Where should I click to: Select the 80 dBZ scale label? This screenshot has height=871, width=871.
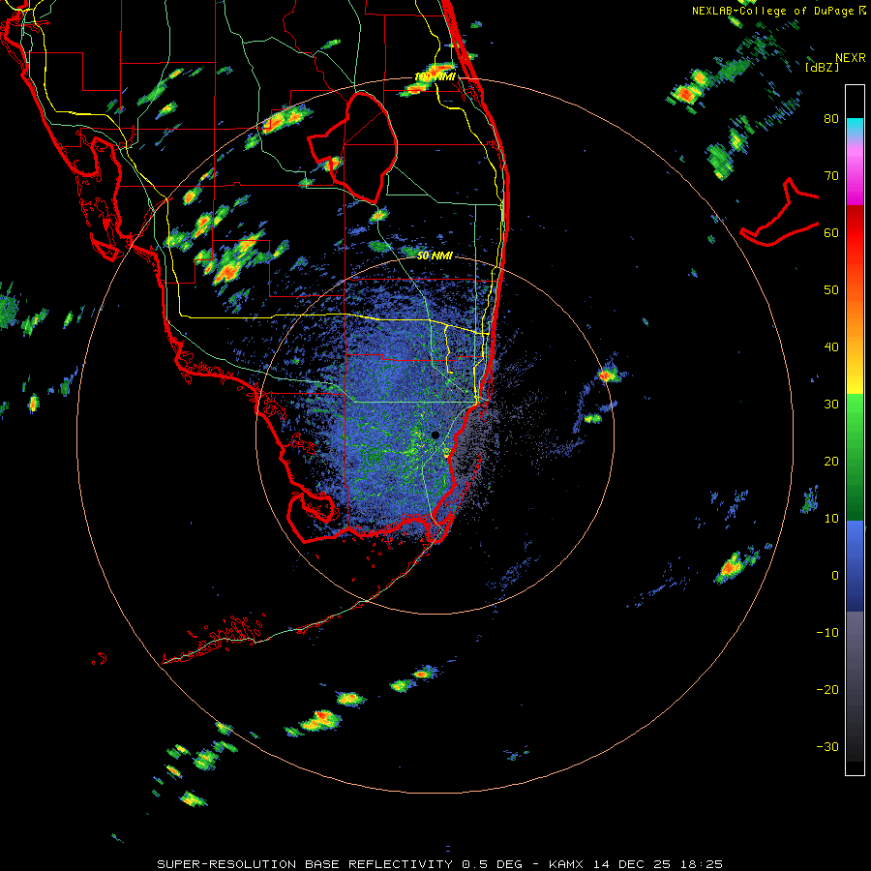tap(831, 118)
